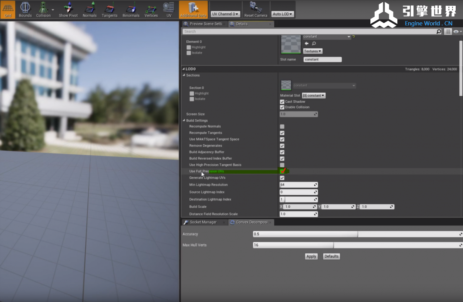
Task: Click the Min Lightmap Resolution field
Action: (x=299, y=185)
